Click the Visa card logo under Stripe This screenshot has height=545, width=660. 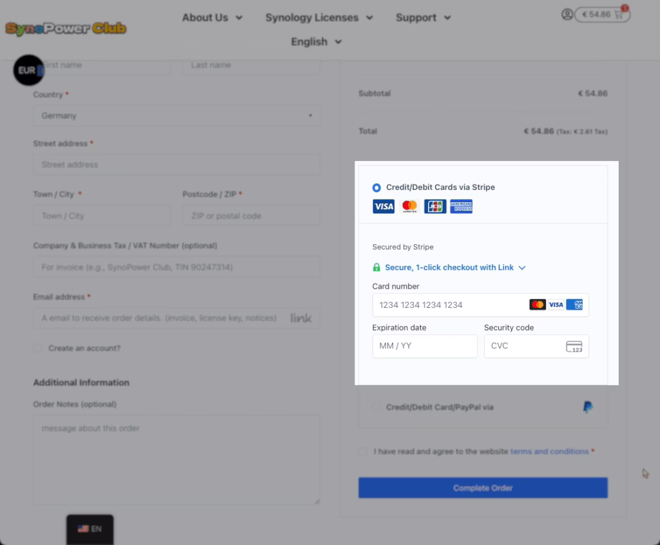[x=383, y=206]
